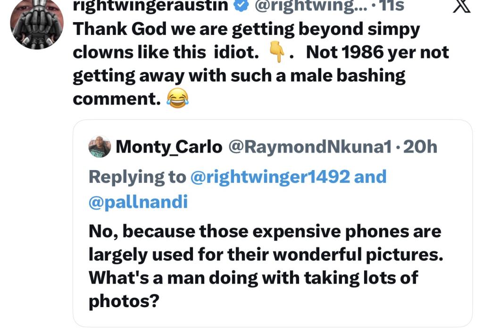The height and width of the screenshot is (333, 483).
Task: Open the @RaymondNkuna1 handle
Action: [310, 147]
